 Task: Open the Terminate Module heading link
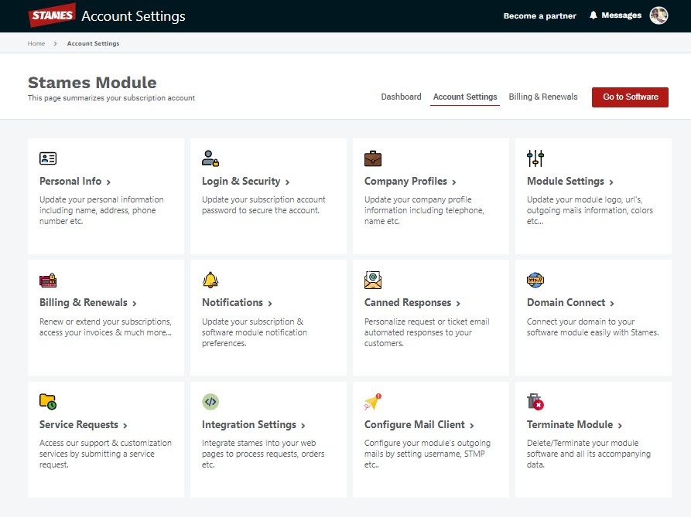[570, 424]
